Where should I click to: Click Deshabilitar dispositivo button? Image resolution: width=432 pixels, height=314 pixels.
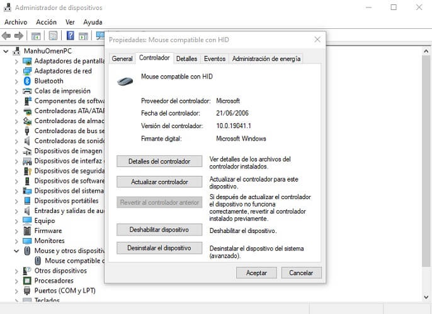[159, 230]
